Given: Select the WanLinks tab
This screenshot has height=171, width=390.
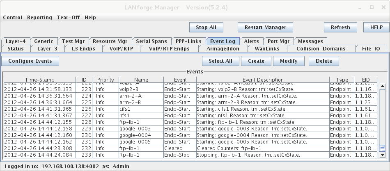Looking at the screenshot, I should tap(267, 49).
